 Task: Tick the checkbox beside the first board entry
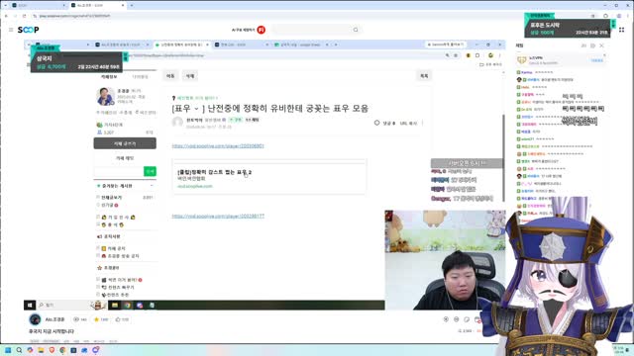[x=98, y=197]
